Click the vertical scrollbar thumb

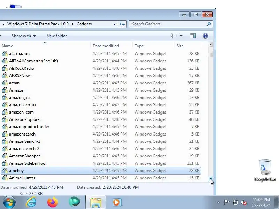[x=210, y=54]
